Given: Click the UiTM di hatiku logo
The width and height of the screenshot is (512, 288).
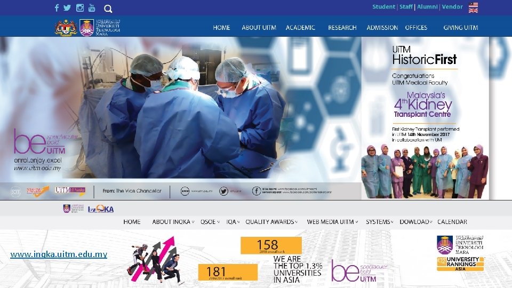Looking at the screenshot, I should point(70,190).
